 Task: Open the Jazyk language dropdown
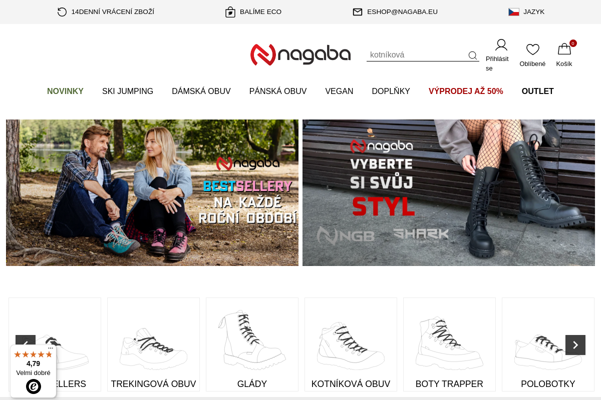[526, 12]
